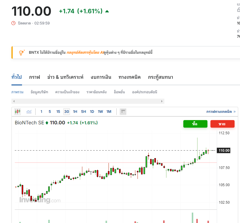This screenshot has width=240, height=223.
Task: Click the 107.50 price axis label
Action: (x=224, y=168)
